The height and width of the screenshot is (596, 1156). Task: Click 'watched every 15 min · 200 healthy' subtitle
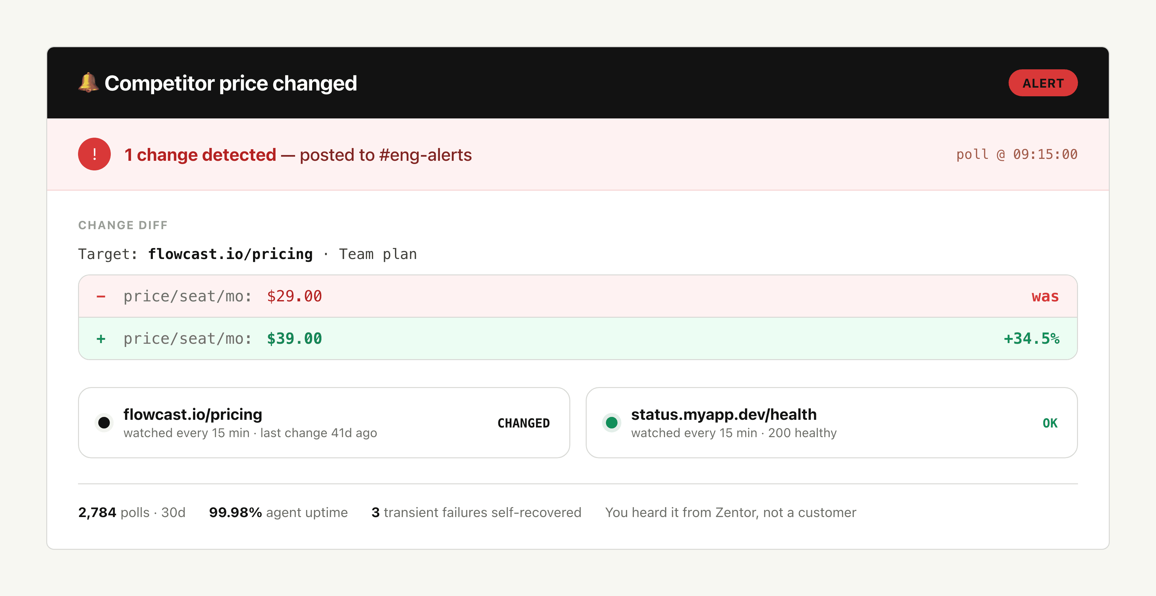click(x=734, y=433)
